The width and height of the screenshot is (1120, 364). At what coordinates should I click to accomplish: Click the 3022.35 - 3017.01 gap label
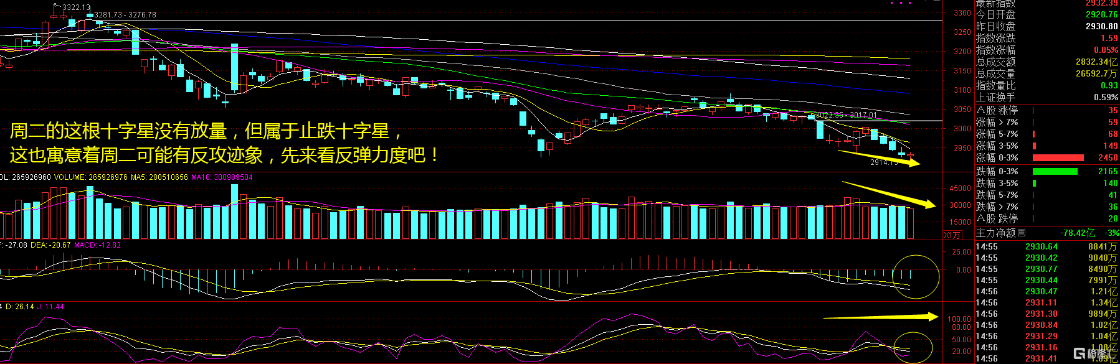pos(847,115)
